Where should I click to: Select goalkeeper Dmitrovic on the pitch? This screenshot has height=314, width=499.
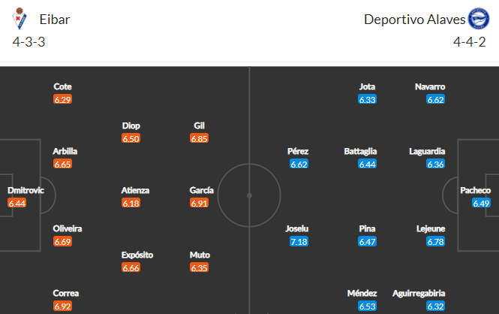[x=26, y=191]
